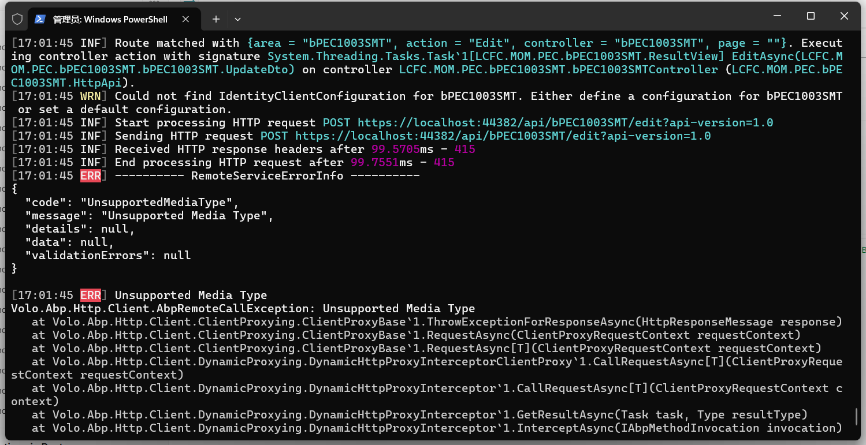Click the PowerShell icon on the tab
Viewport: 866px width, 445px height.
click(x=40, y=19)
